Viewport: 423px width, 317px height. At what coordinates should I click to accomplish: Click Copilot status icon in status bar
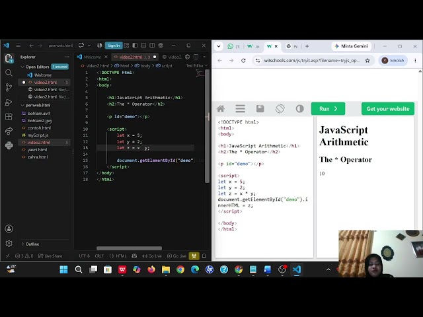point(134,256)
